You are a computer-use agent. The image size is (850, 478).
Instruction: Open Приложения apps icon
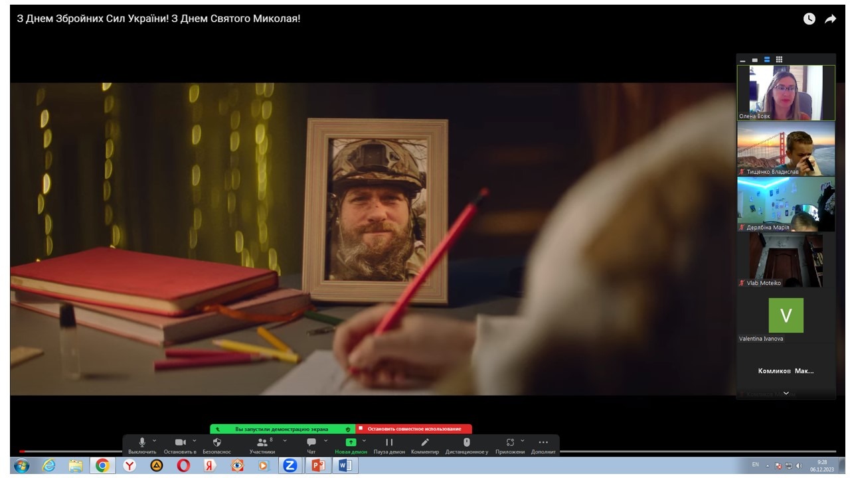[510, 443]
